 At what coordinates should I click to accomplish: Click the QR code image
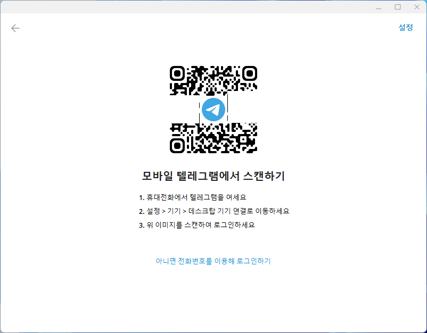(x=213, y=110)
